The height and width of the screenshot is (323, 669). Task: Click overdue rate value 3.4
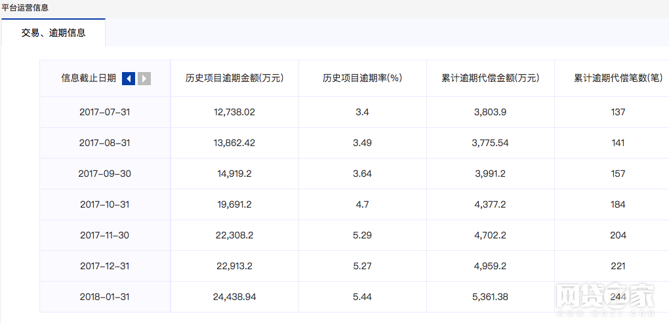[x=363, y=112]
